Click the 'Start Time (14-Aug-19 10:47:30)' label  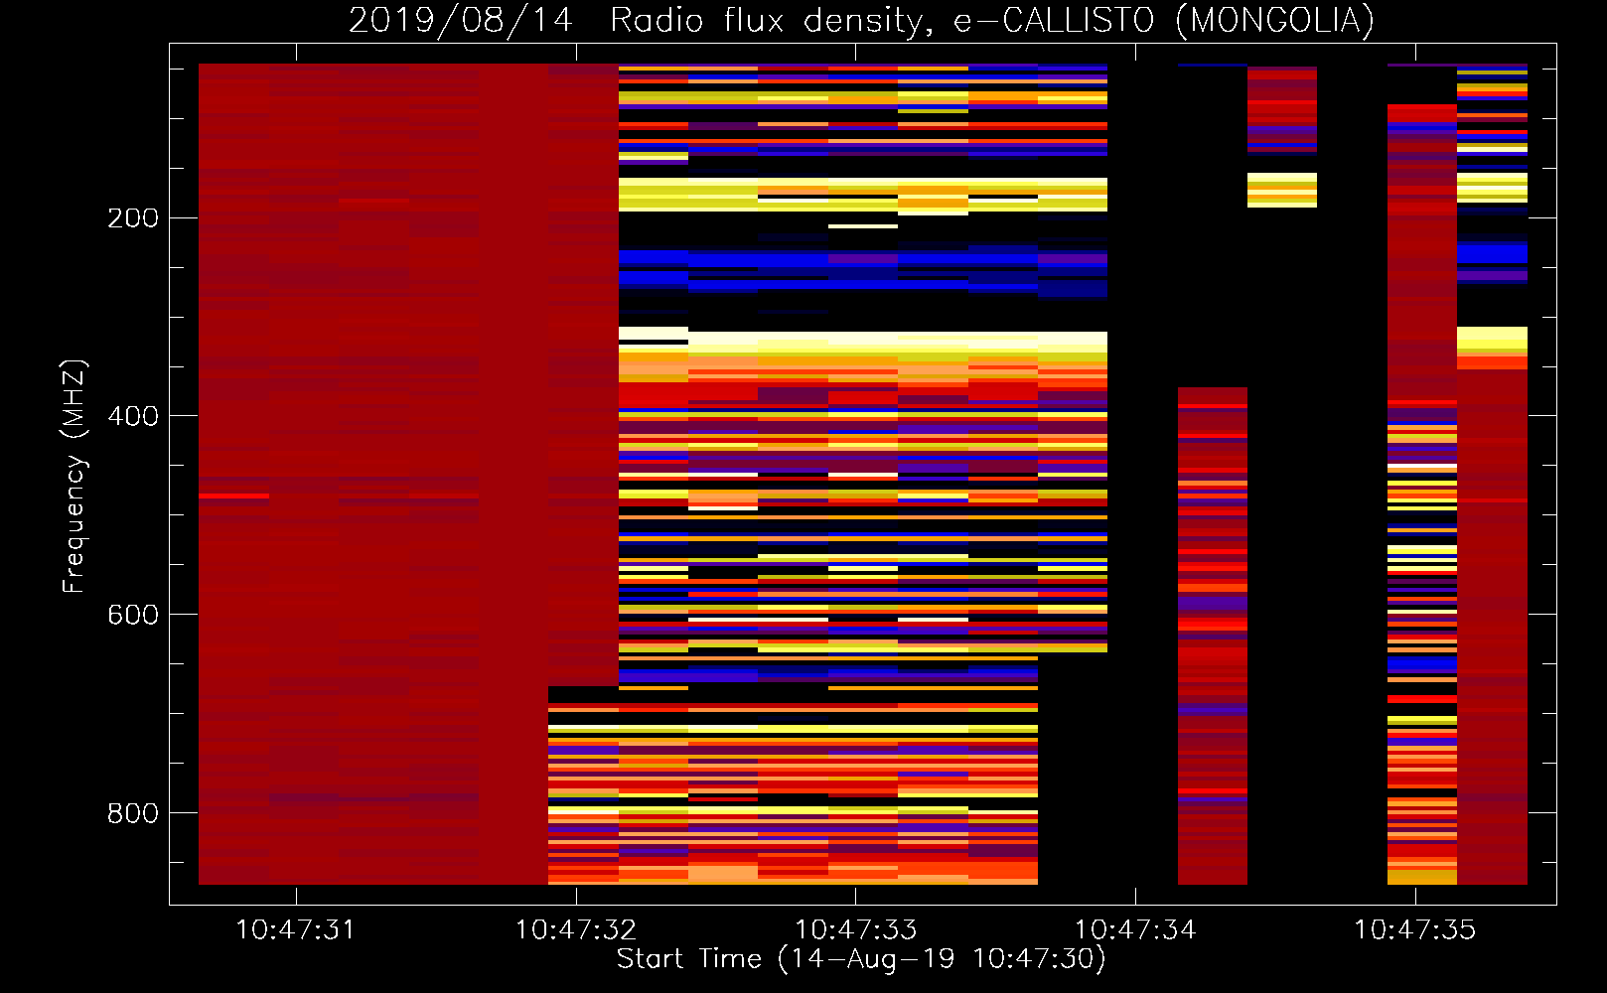[x=861, y=959]
